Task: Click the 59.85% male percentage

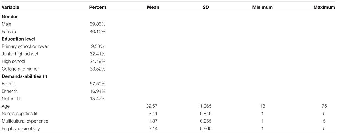Action: click(97, 24)
